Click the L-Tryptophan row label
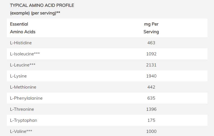The height and width of the screenshot is (136, 214). click(24, 120)
